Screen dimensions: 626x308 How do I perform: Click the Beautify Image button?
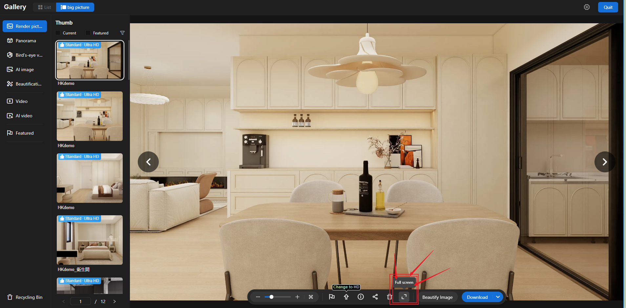click(x=437, y=297)
